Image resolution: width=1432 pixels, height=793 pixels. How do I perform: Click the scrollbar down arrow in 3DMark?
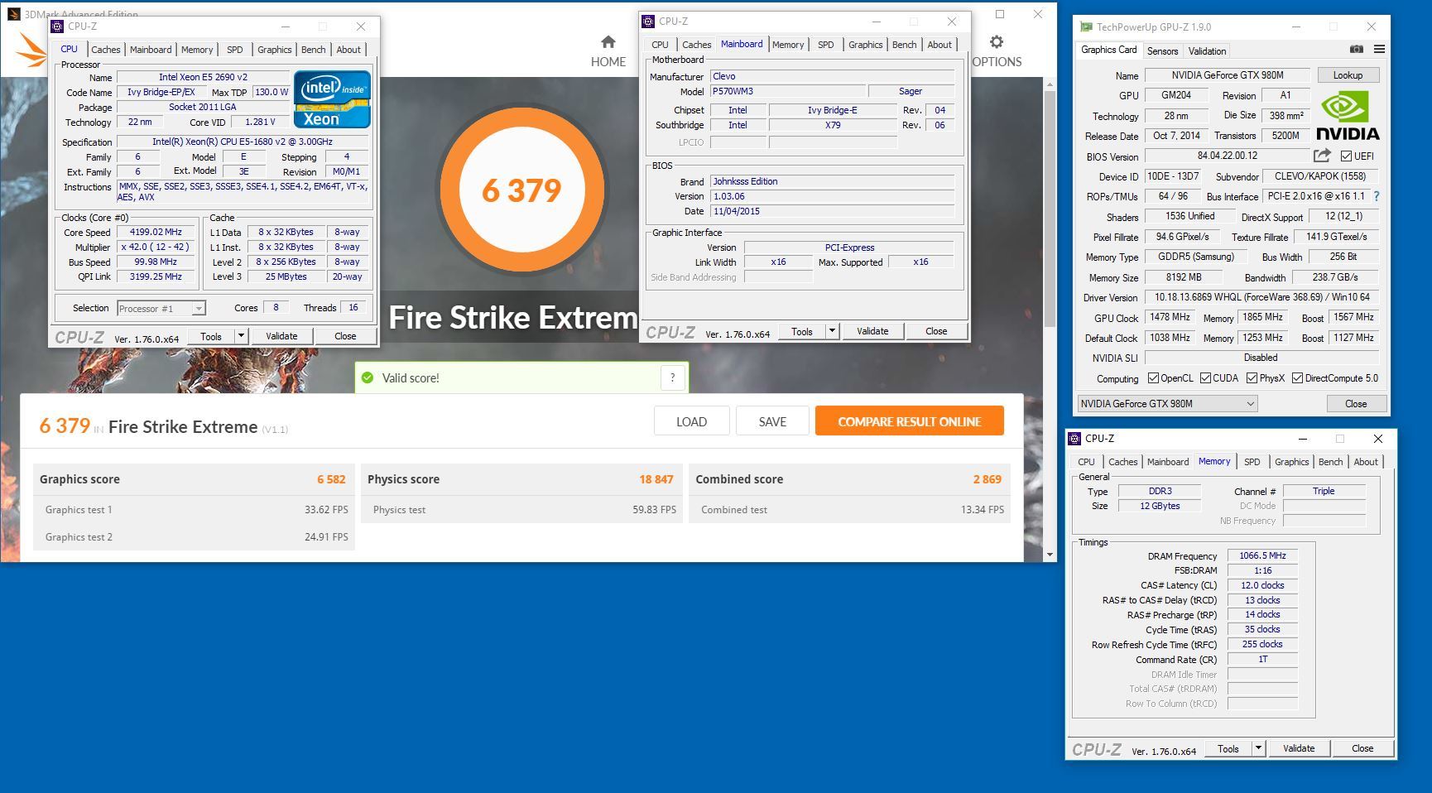click(1050, 554)
